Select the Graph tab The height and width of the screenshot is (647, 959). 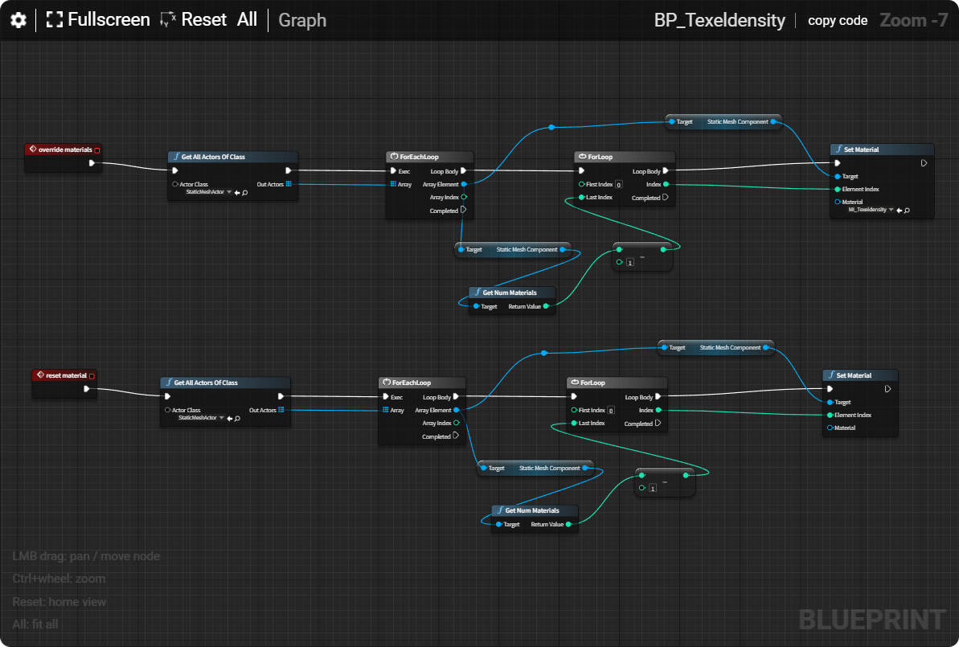coord(302,20)
